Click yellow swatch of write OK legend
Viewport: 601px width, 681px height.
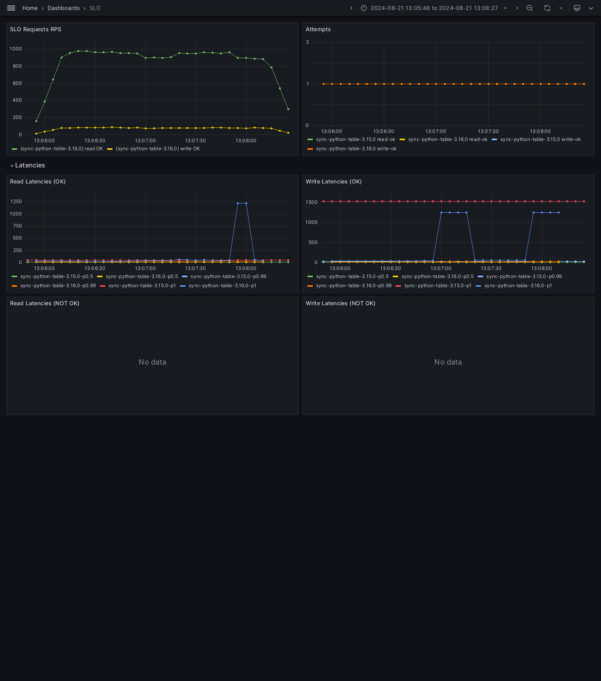110,149
